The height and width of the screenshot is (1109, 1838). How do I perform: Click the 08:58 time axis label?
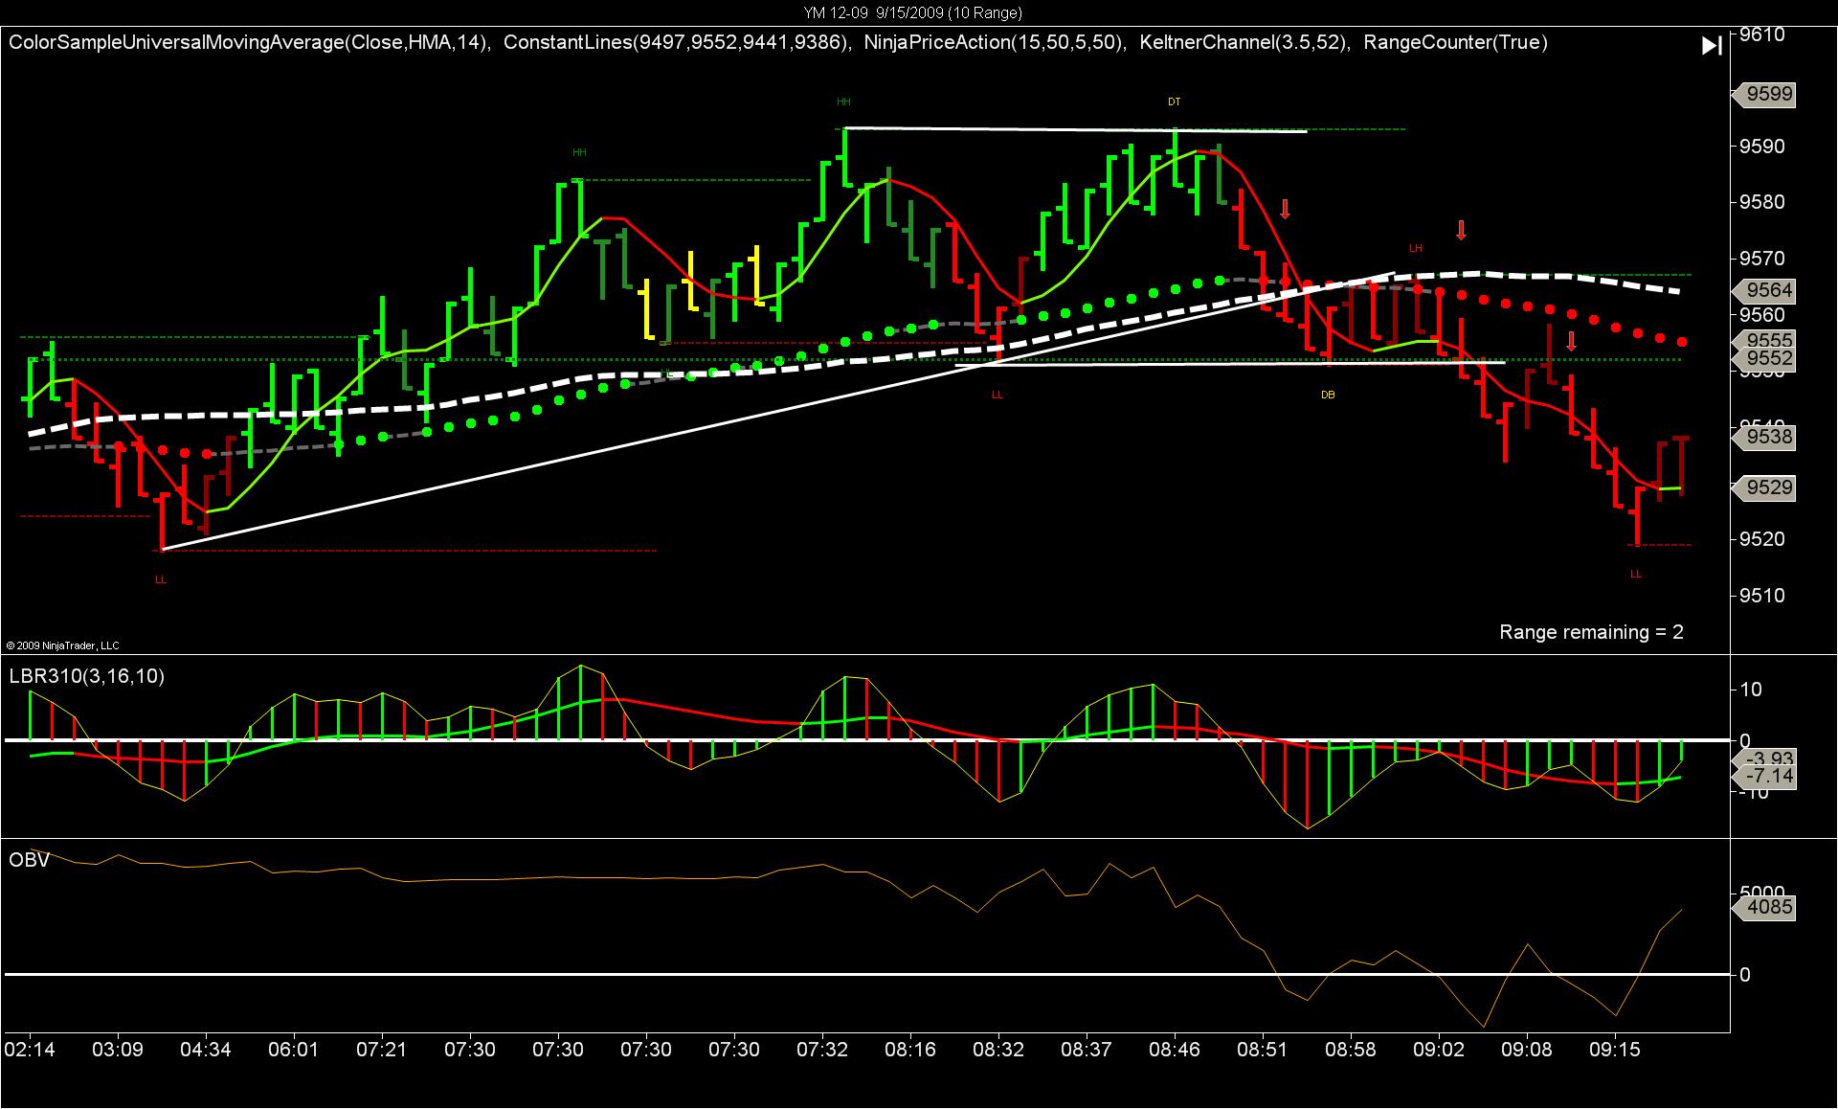[x=1351, y=1050]
